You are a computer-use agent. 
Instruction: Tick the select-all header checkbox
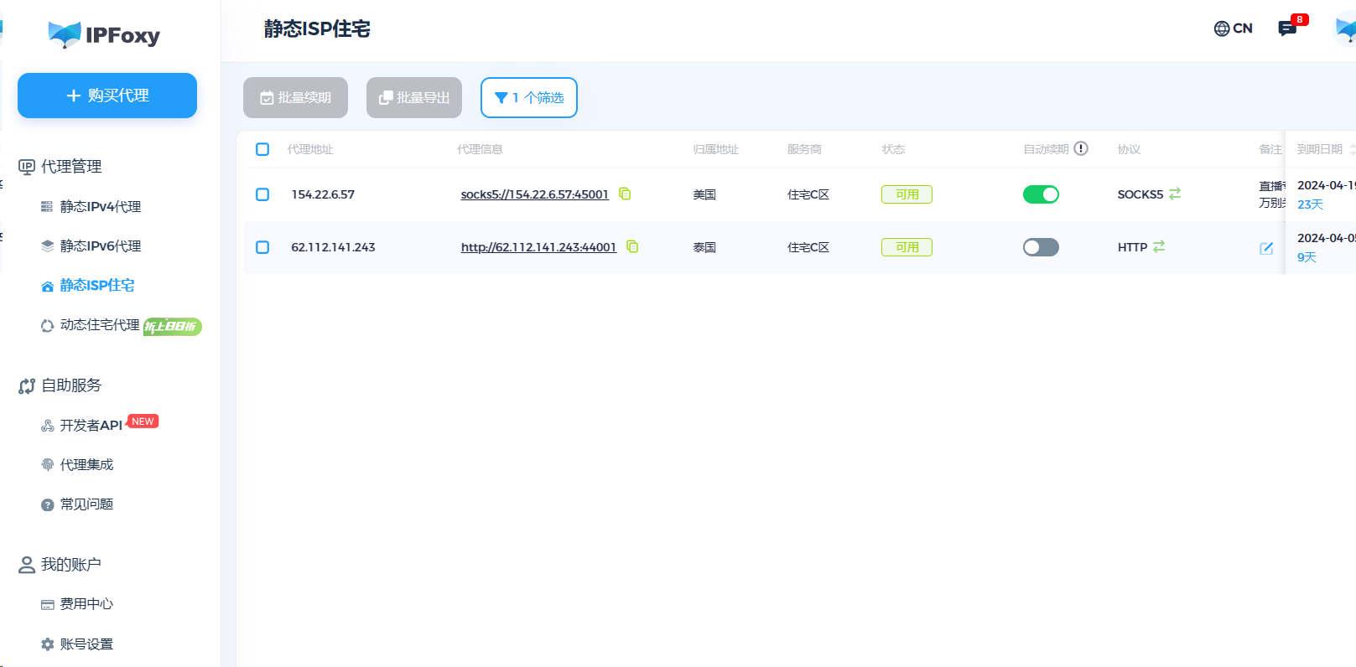pos(262,149)
